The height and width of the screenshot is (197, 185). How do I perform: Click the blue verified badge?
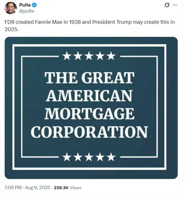click(34, 5)
